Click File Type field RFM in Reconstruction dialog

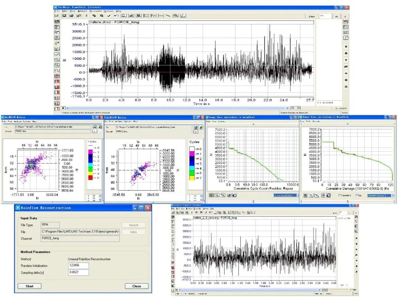click(x=50, y=225)
